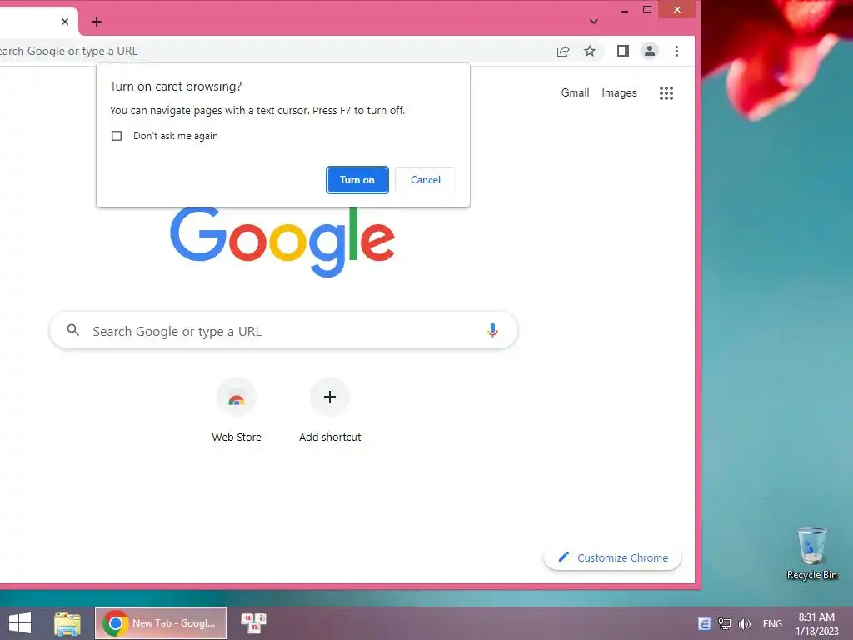Open the Chrome profile avatar

tap(650, 51)
